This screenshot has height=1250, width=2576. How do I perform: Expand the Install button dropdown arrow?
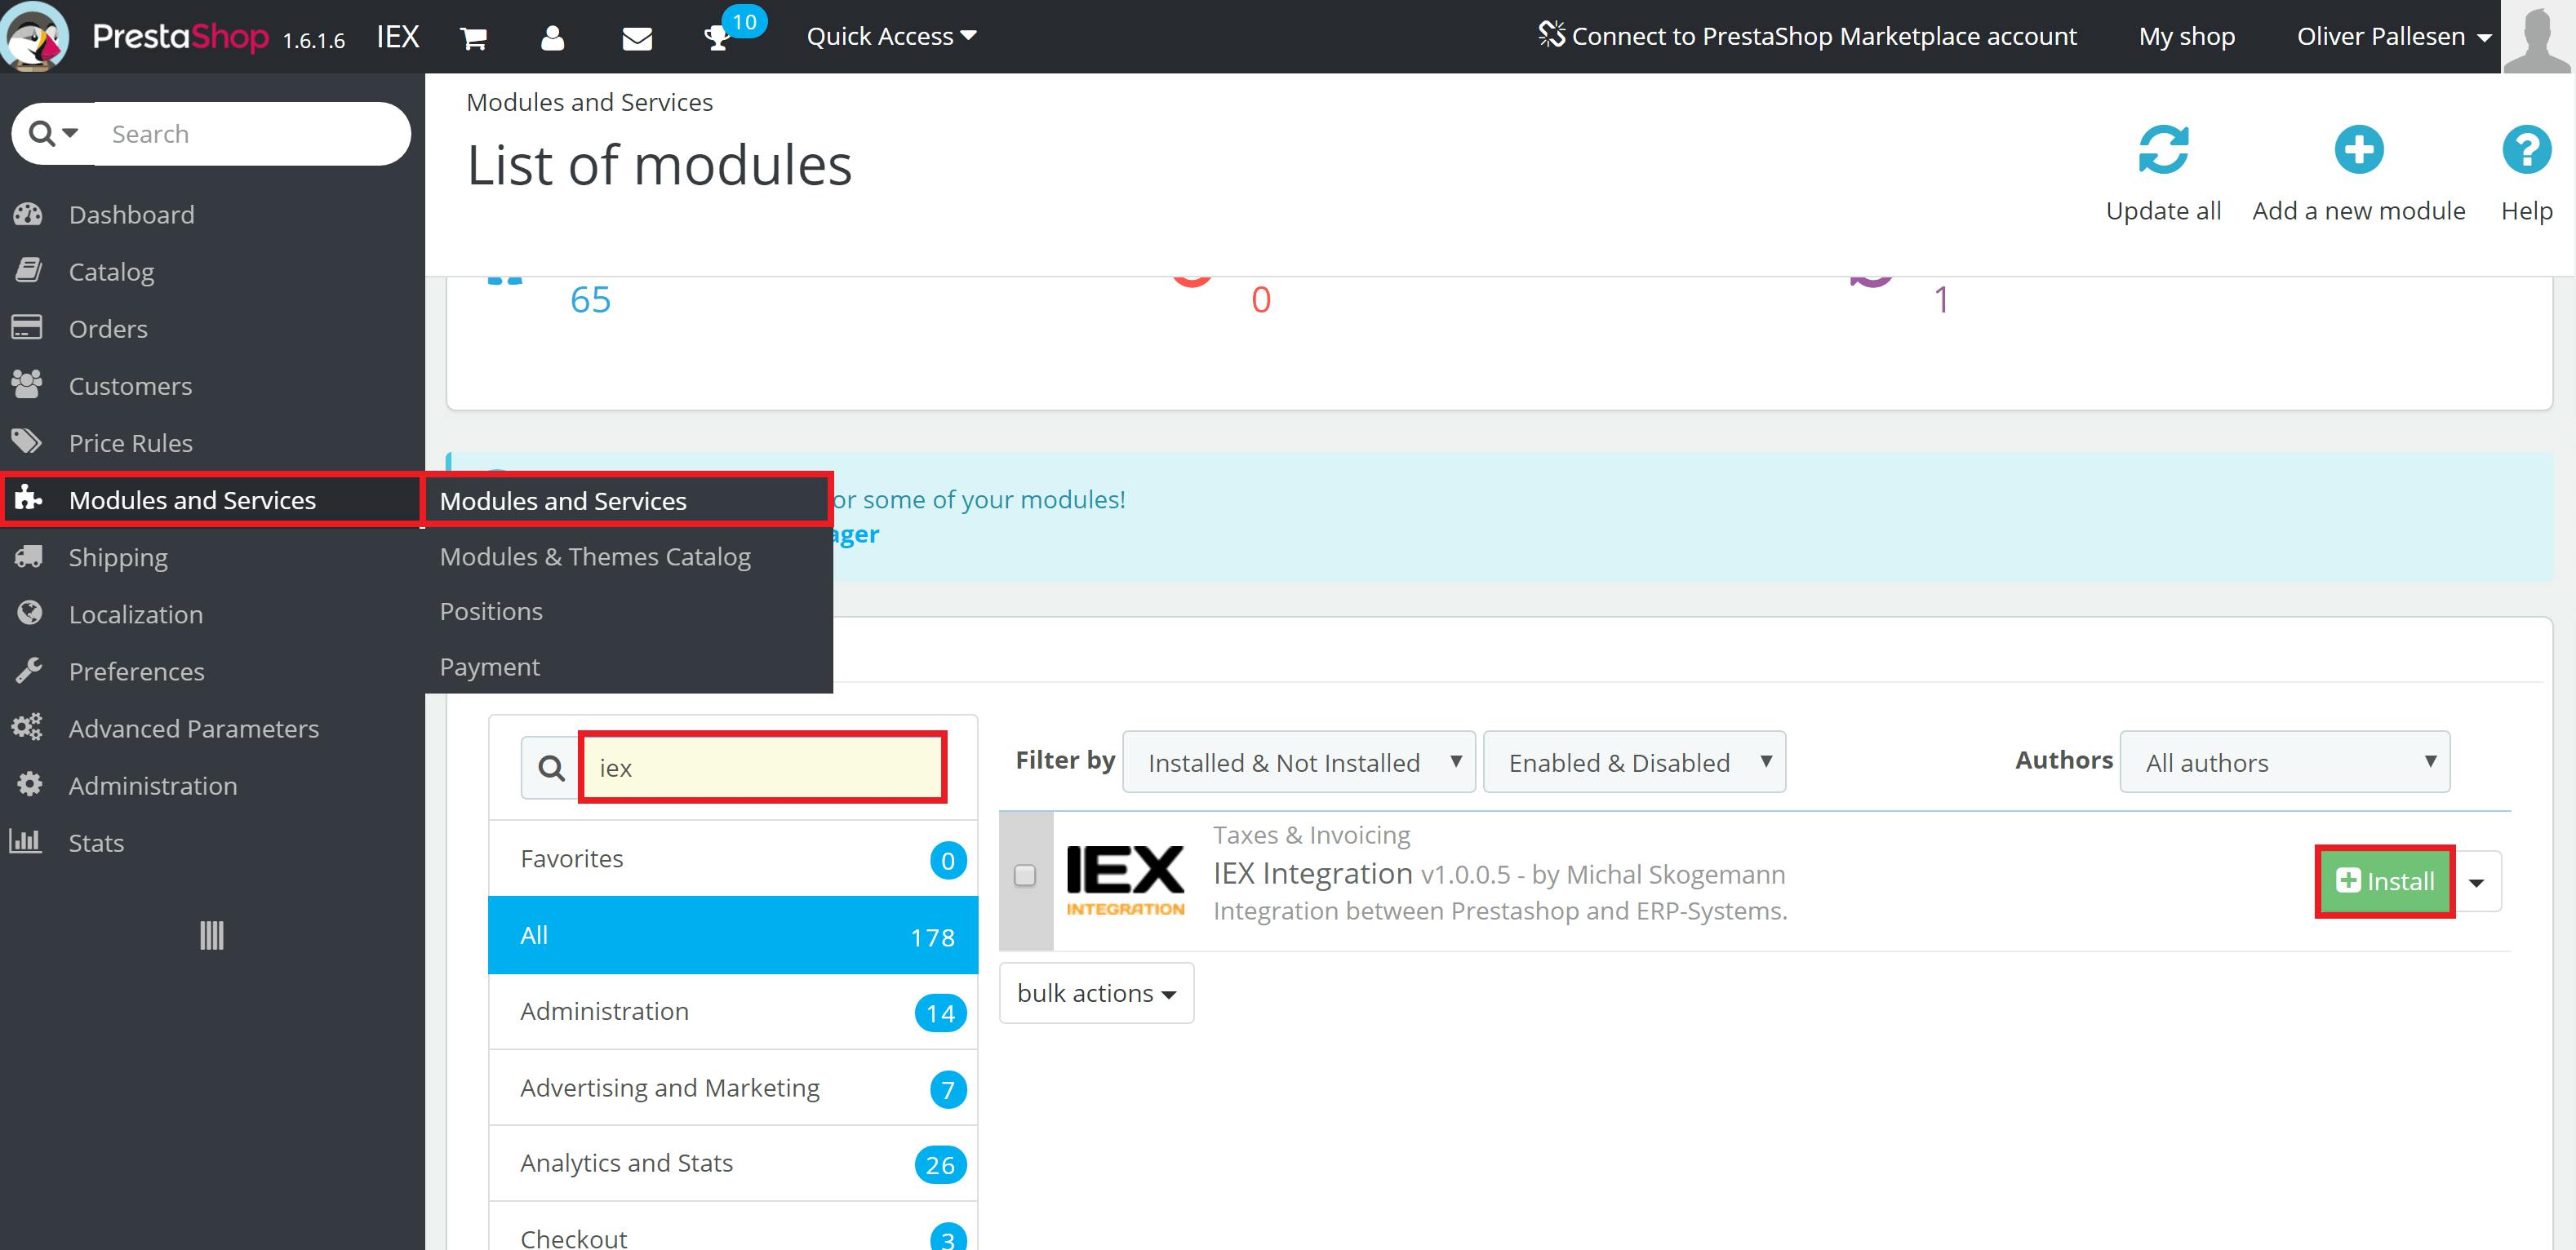[x=2477, y=882]
